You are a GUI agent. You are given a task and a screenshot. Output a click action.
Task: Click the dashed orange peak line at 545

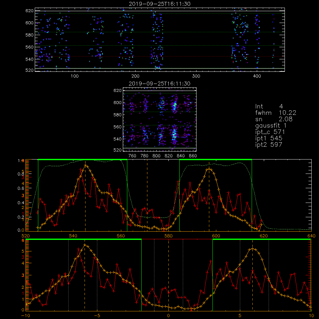(x=85, y=195)
